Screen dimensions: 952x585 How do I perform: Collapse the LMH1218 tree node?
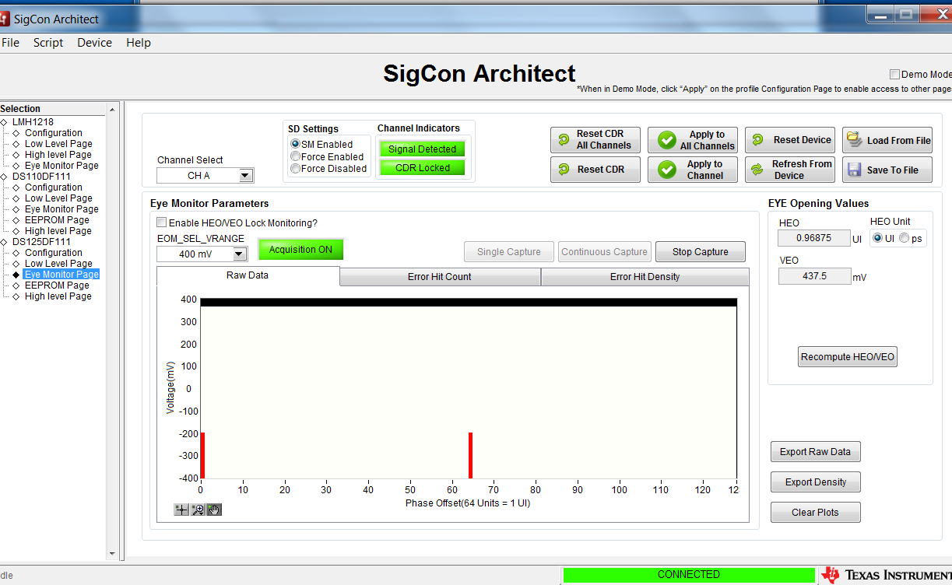(4, 122)
